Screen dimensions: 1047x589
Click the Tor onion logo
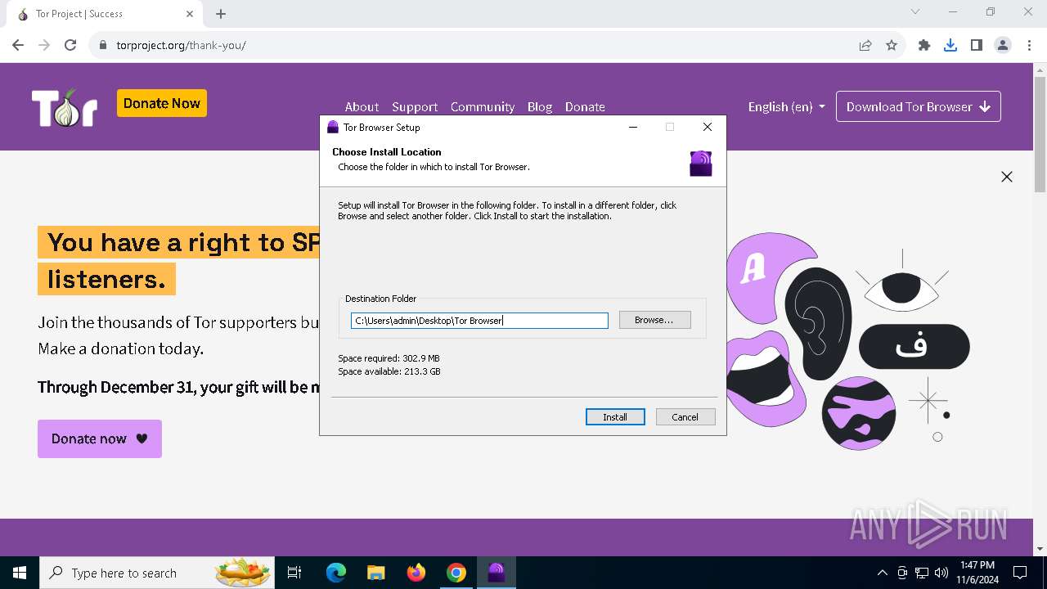[x=65, y=106]
